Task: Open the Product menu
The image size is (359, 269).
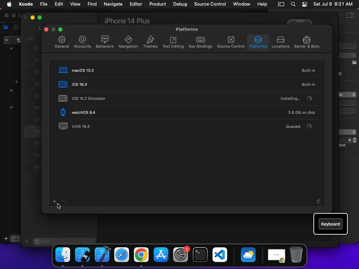Action: [157, 4]
